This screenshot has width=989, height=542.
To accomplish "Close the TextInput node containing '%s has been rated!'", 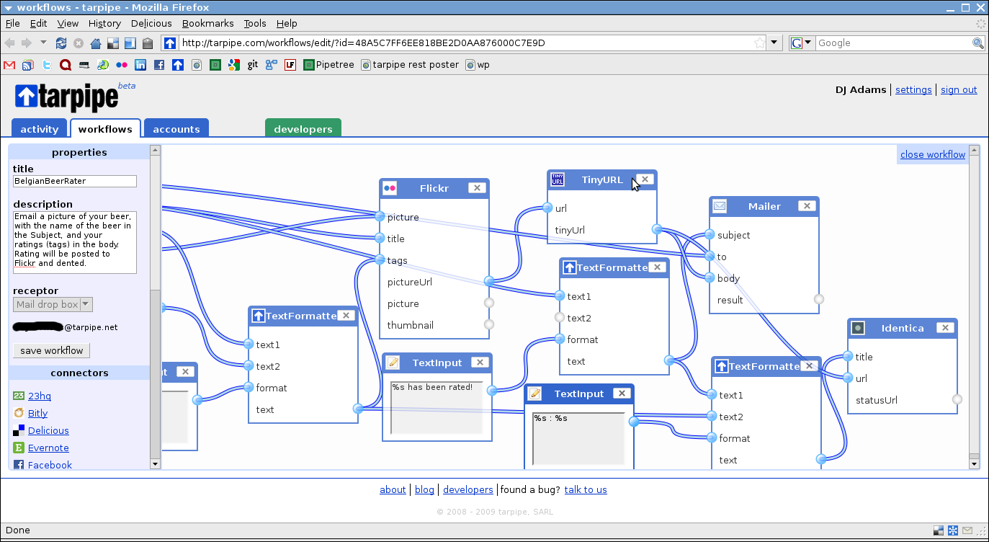I will pyautogui.click(x=480, y=363).
